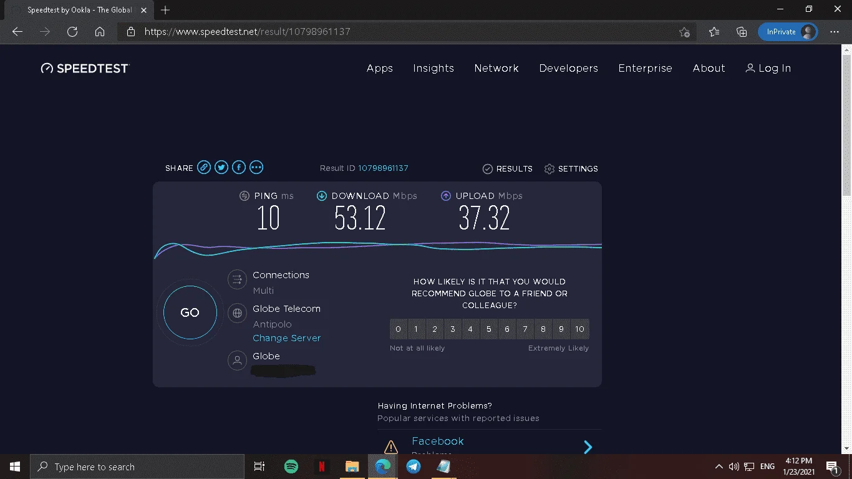Click the network icon in system tray
The image size is (852, 479).
coord(749,467)
